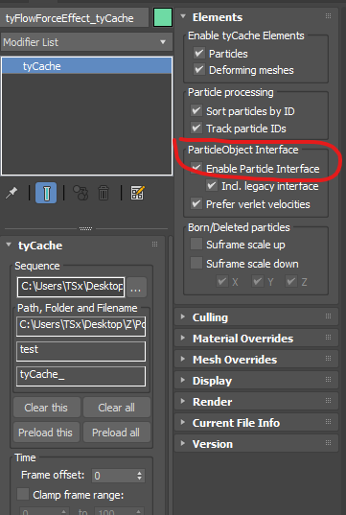
Task: Click the test folder name field
Action: [81, 351]
